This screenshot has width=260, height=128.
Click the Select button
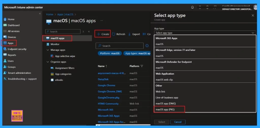[161, 122]
